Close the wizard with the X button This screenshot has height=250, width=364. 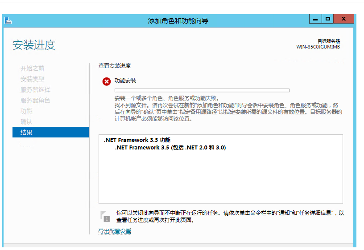coord(344,19)
